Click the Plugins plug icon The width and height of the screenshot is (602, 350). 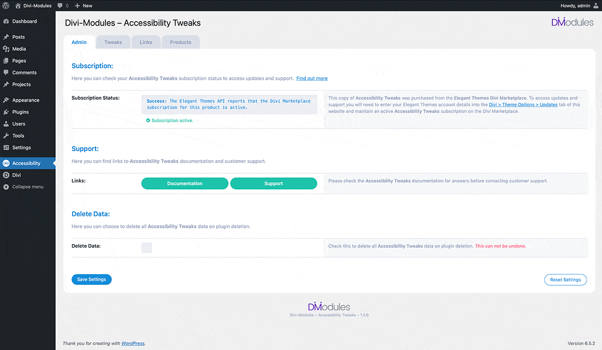[x=6, y=112]
